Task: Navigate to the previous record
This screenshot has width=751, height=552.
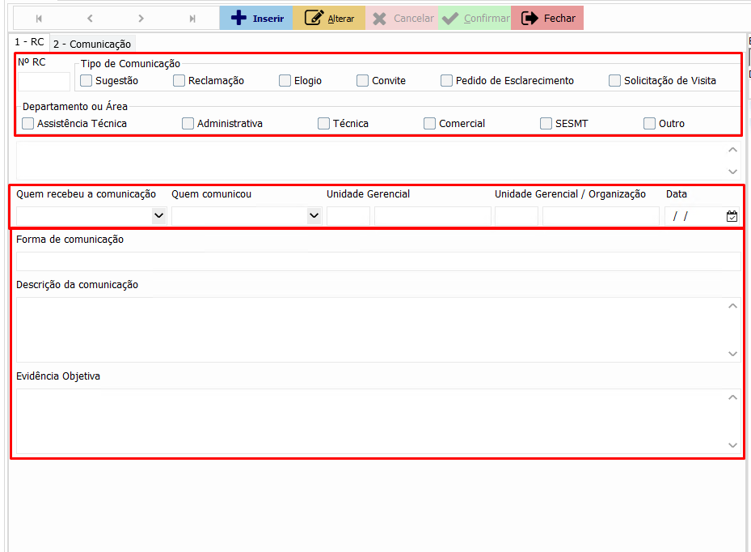Action: point(90,18)
